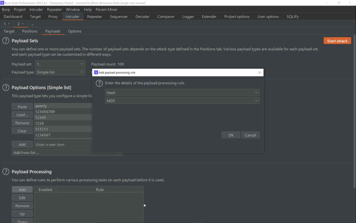Select the 123456789 payload entry
The width and height of the screenshot is (356, 223).
pyautogui.click(x=63, y=112)
